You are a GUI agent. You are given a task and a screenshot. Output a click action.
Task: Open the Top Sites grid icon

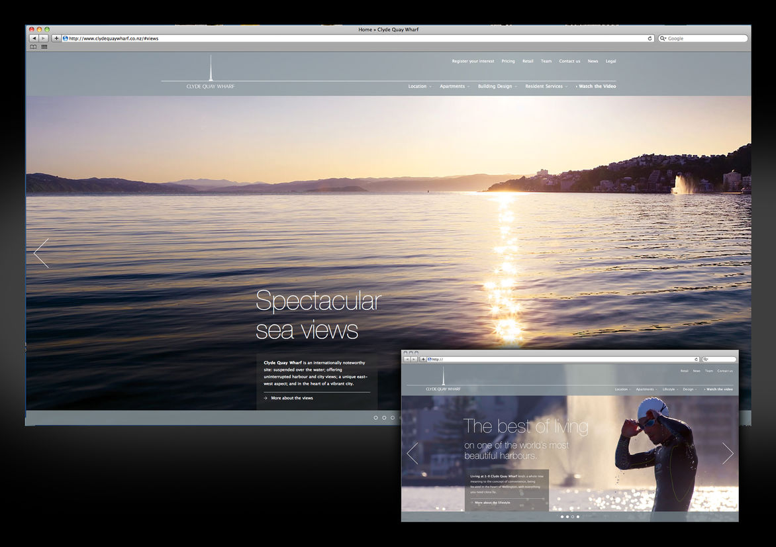click(x=44, y=47)
